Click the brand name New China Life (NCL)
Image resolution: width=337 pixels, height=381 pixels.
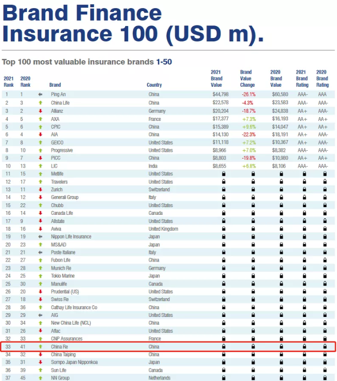pyautogui.click(x=71, y=323)
